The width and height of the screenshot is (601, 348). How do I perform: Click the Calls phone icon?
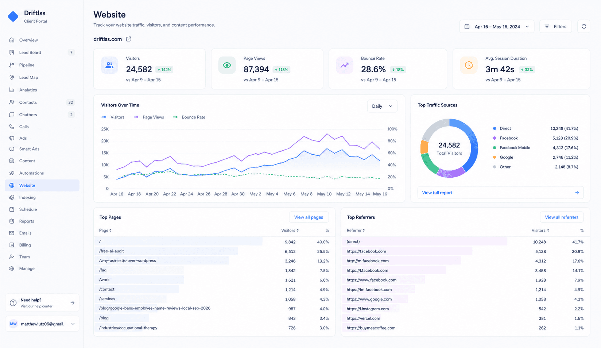[x=12, y=127]
